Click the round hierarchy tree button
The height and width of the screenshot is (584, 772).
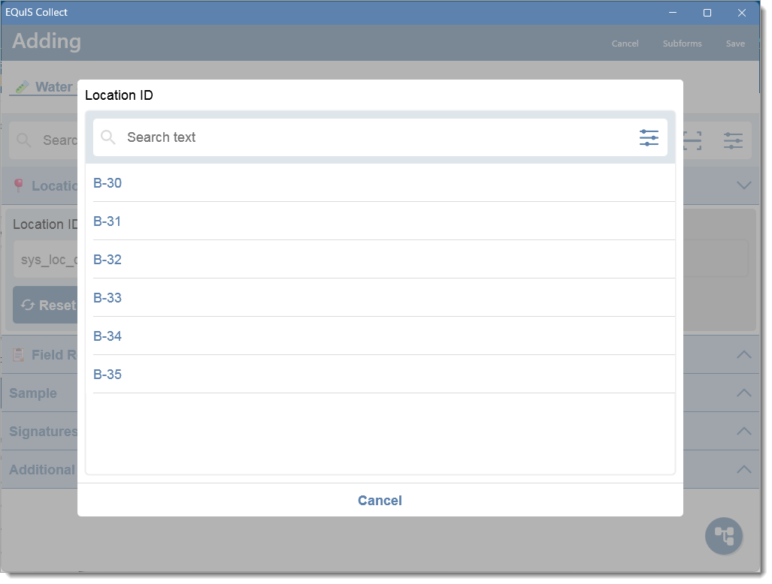pyautogui.click(x=724, y=536)
